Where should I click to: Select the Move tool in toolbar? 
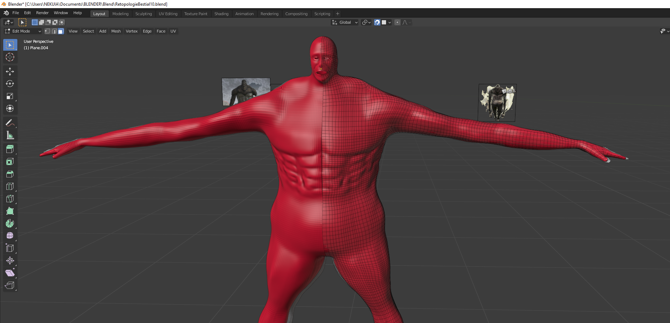coord(10,72)
